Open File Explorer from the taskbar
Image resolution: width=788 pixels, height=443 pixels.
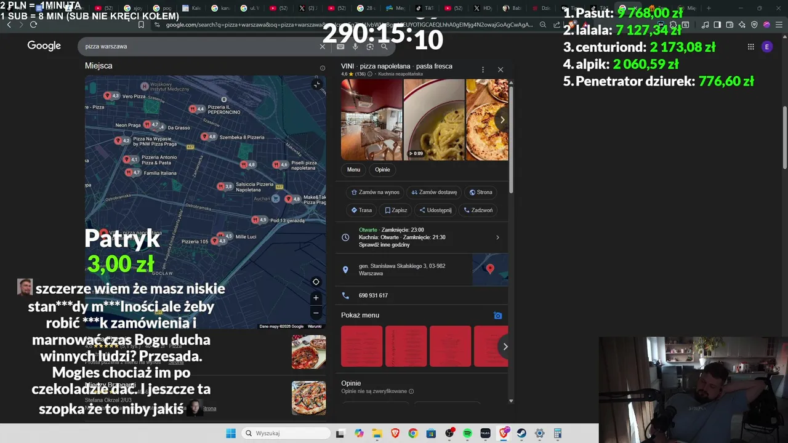(377, 433)
